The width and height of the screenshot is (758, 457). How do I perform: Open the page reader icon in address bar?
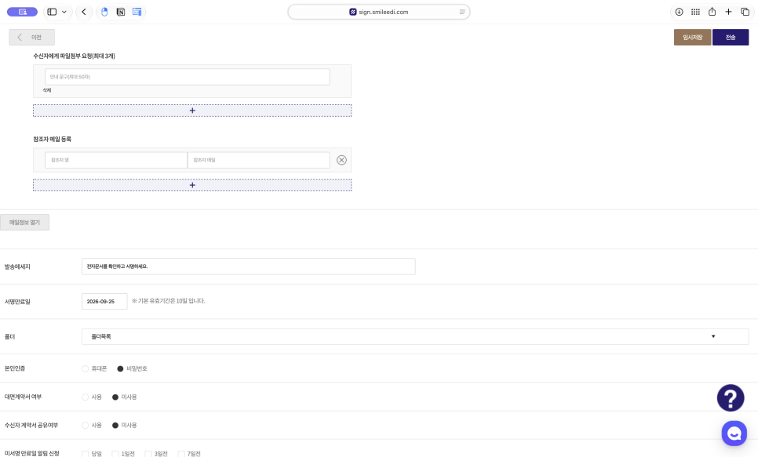click(x=462, y=12)
